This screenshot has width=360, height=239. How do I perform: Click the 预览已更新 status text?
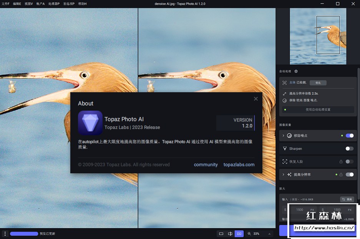click(47, 234)
